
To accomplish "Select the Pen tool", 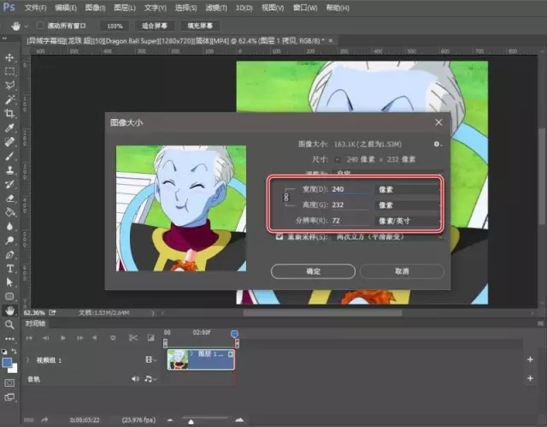I will (x=9, y=254).
